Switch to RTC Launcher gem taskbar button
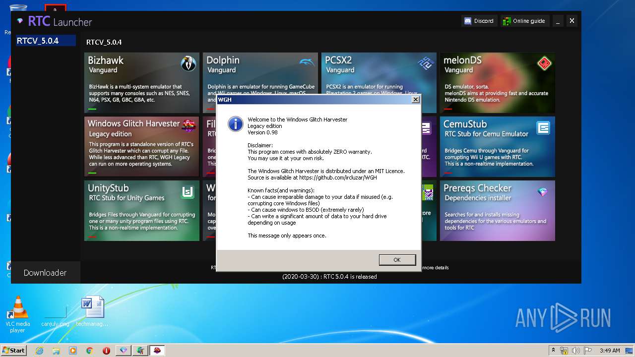 124,351
